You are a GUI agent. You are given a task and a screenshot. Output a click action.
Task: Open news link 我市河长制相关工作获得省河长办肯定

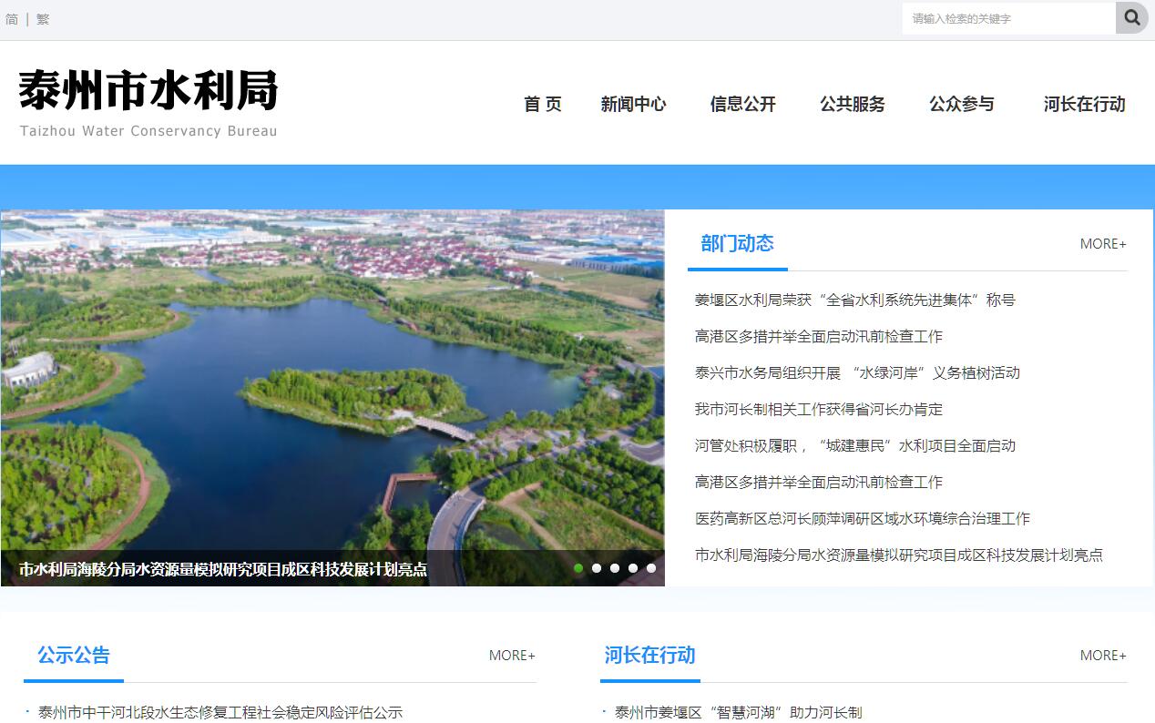(818, 410)
